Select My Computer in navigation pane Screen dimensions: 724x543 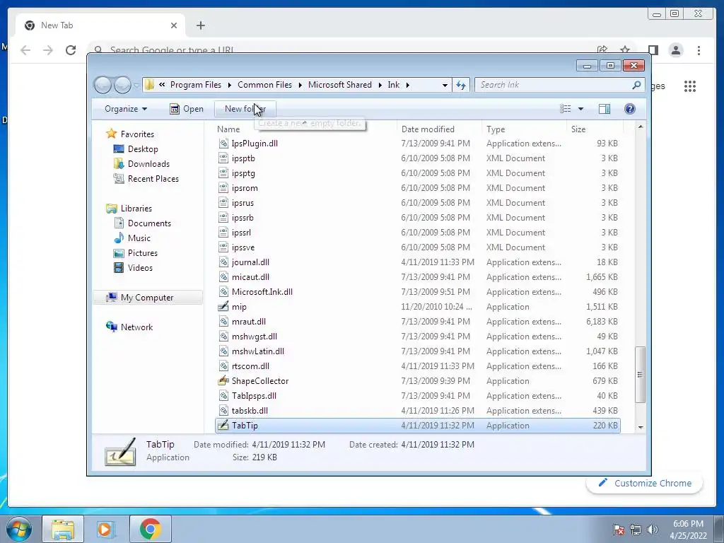pyautogui.click(x=147, y=298)
